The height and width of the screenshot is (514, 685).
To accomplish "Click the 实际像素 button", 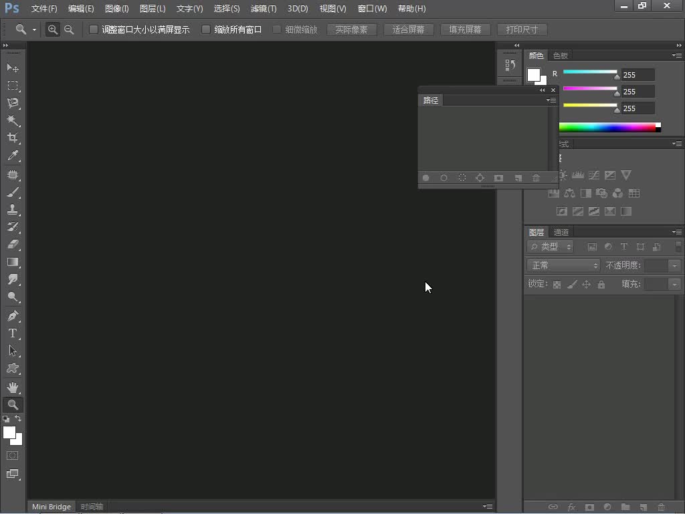I will pyautogui.click(x=351, y=29).
